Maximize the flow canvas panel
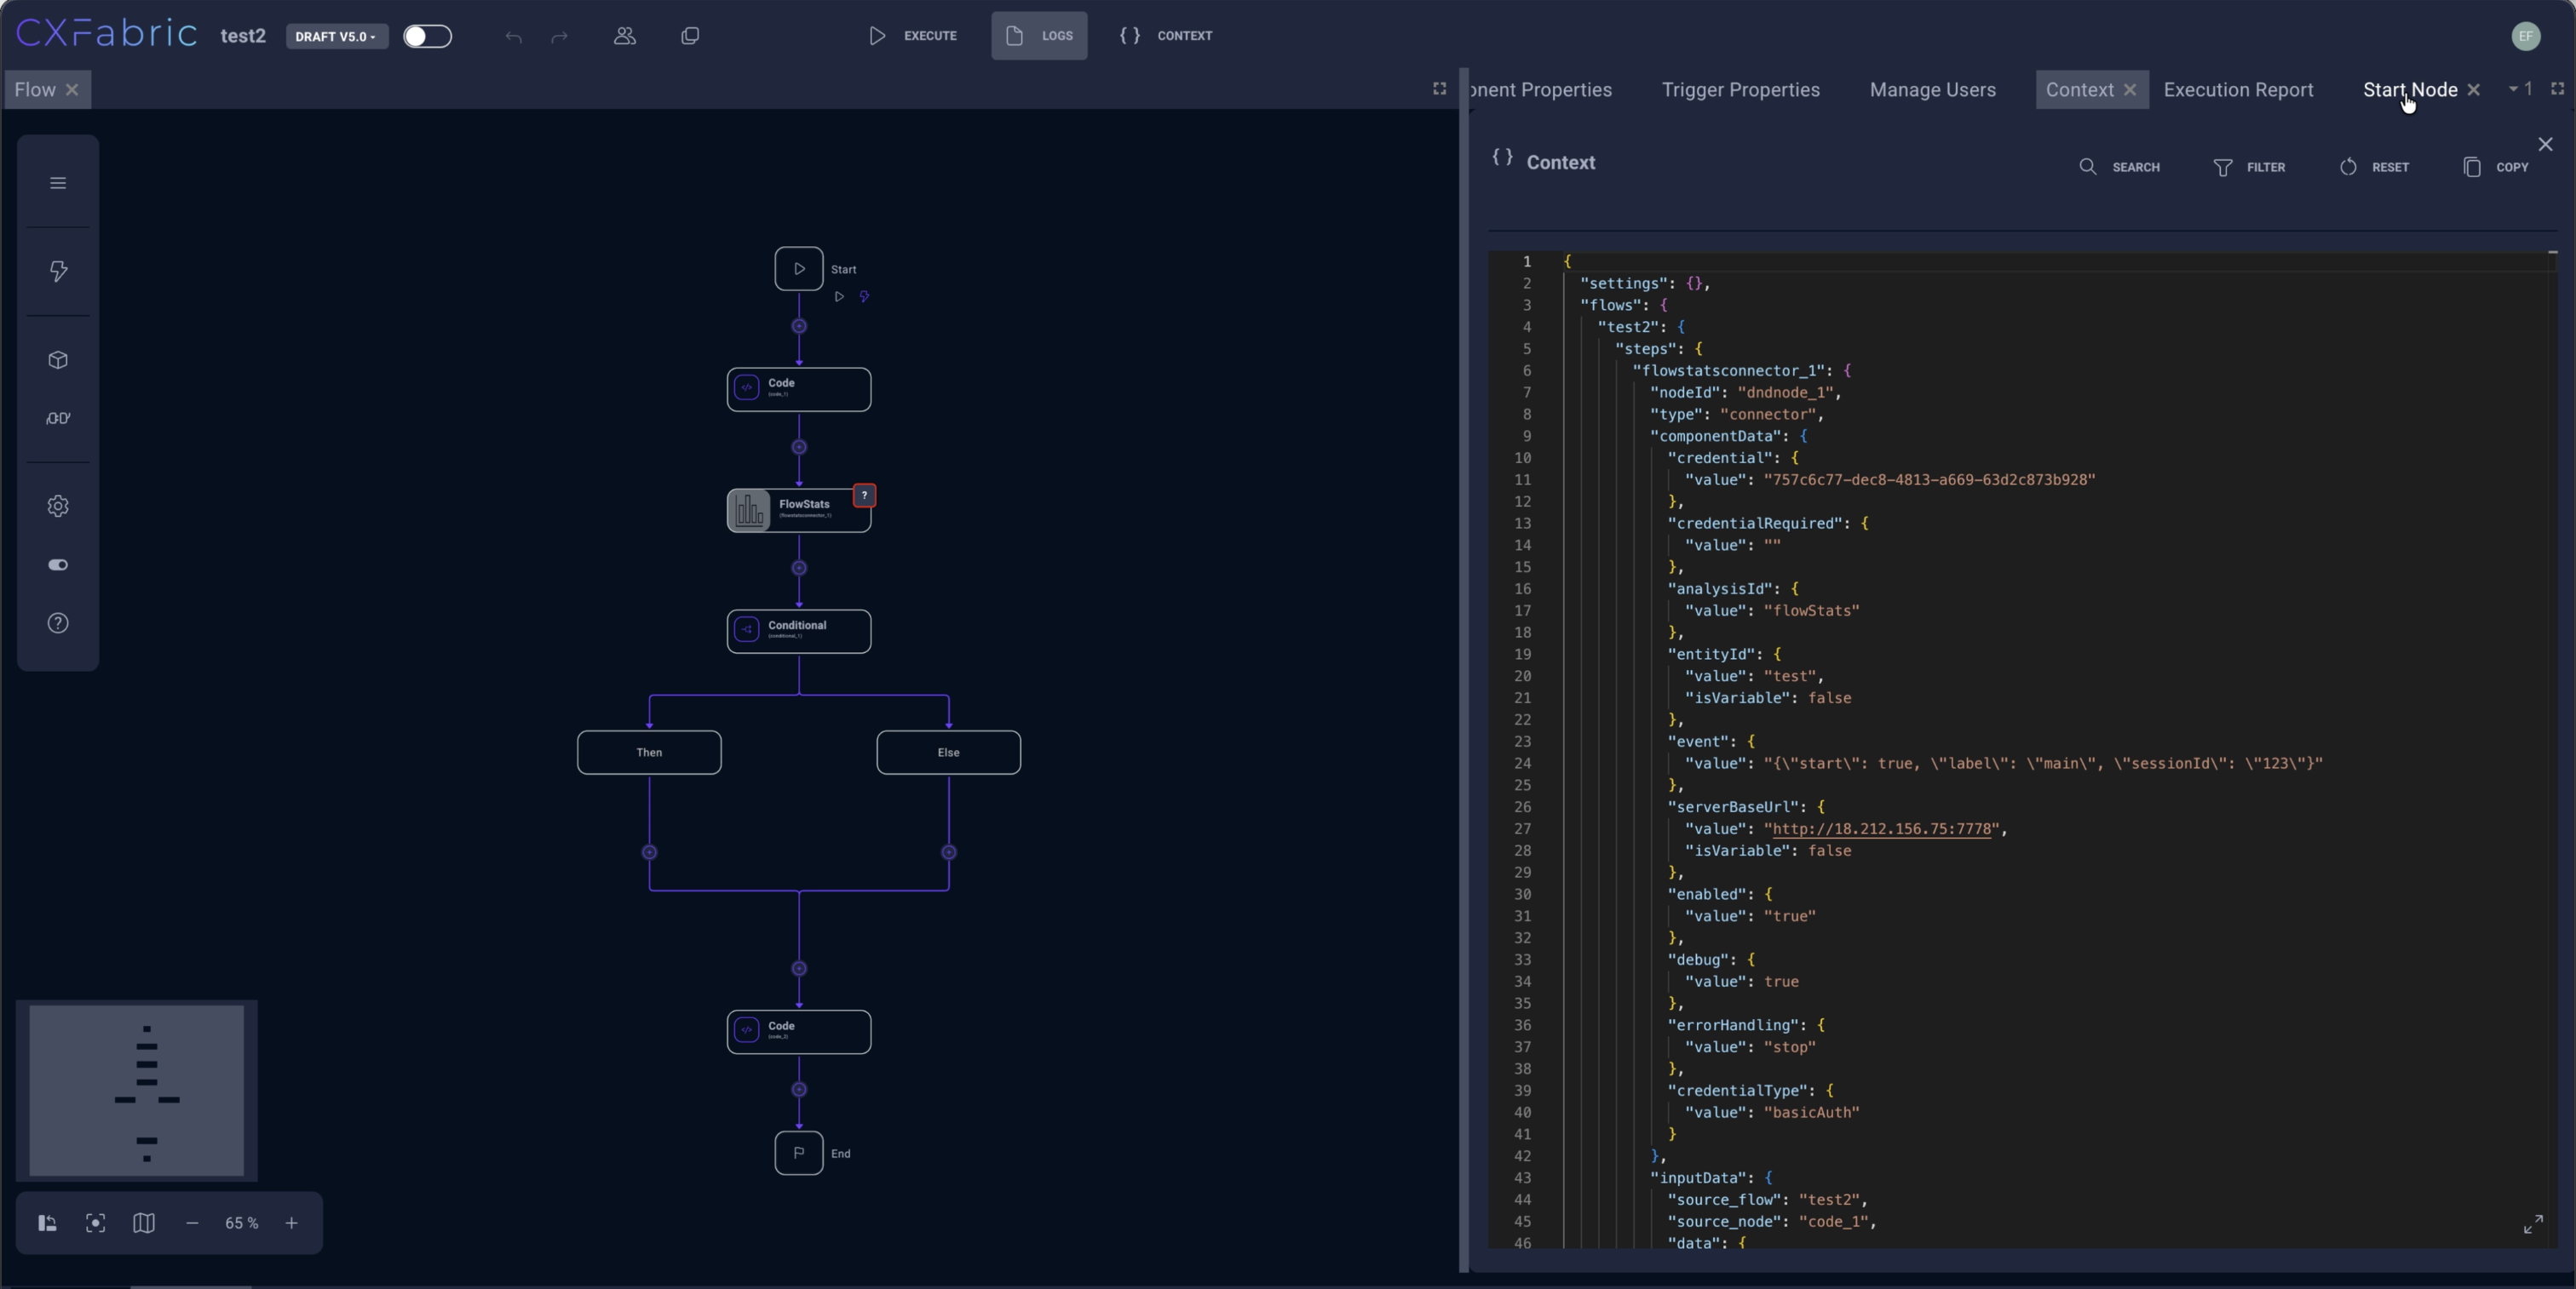Screen dimensions: 2576x1289 coord(1439,89)
